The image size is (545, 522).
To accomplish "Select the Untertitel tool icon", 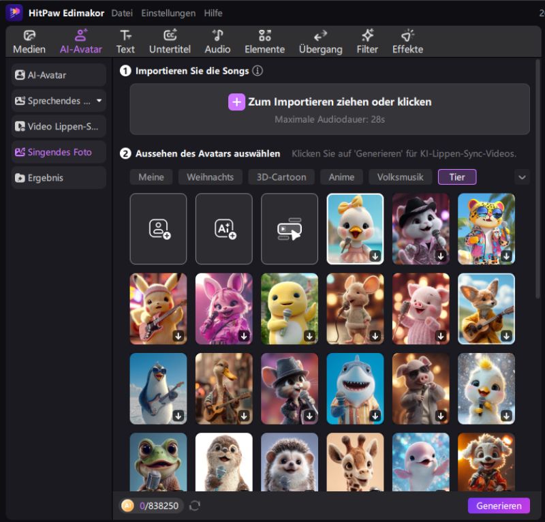I will (x=170, y=42).
